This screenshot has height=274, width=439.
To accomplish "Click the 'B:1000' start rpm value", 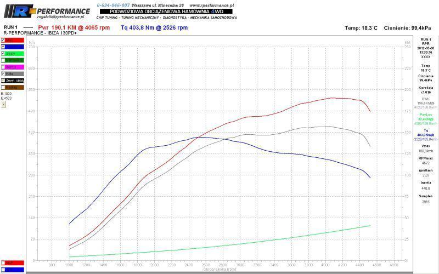I will (7, 94).
